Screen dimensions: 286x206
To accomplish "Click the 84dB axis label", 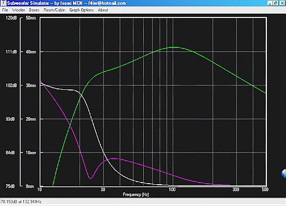I will coord(10,153).
